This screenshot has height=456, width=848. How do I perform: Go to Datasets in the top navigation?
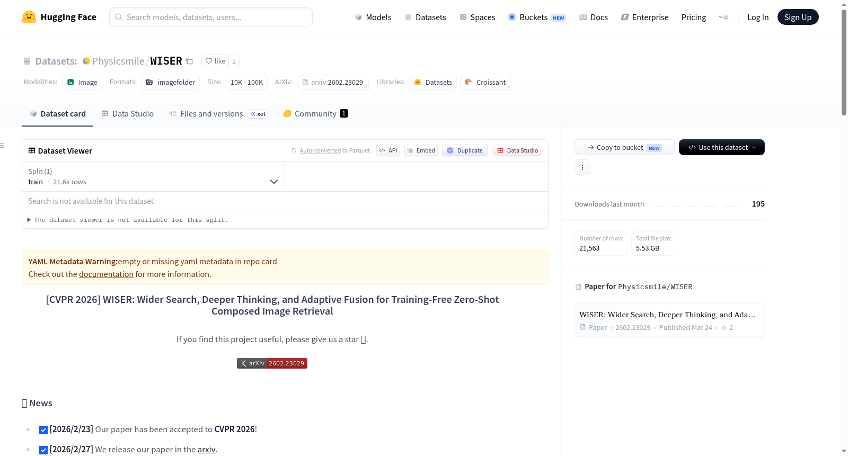(x=426, y=17)
